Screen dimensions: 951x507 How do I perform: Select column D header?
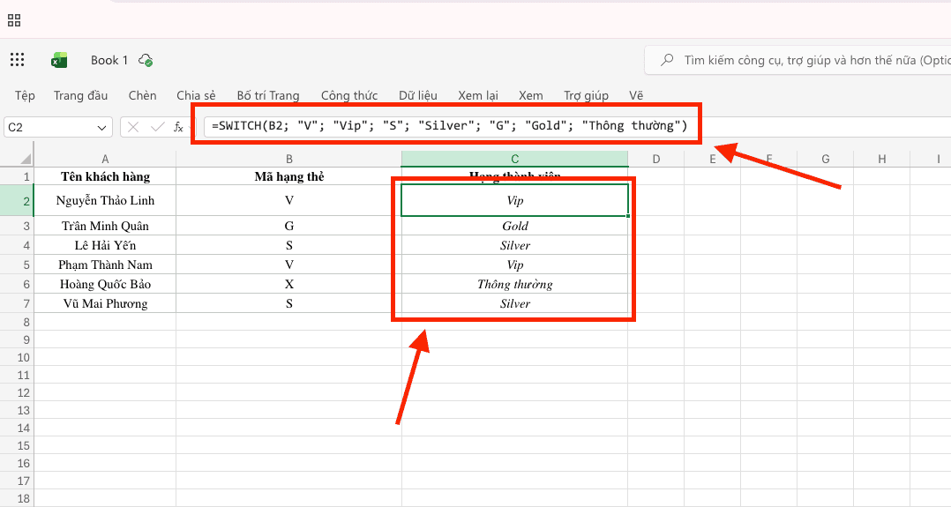[656, 159]
